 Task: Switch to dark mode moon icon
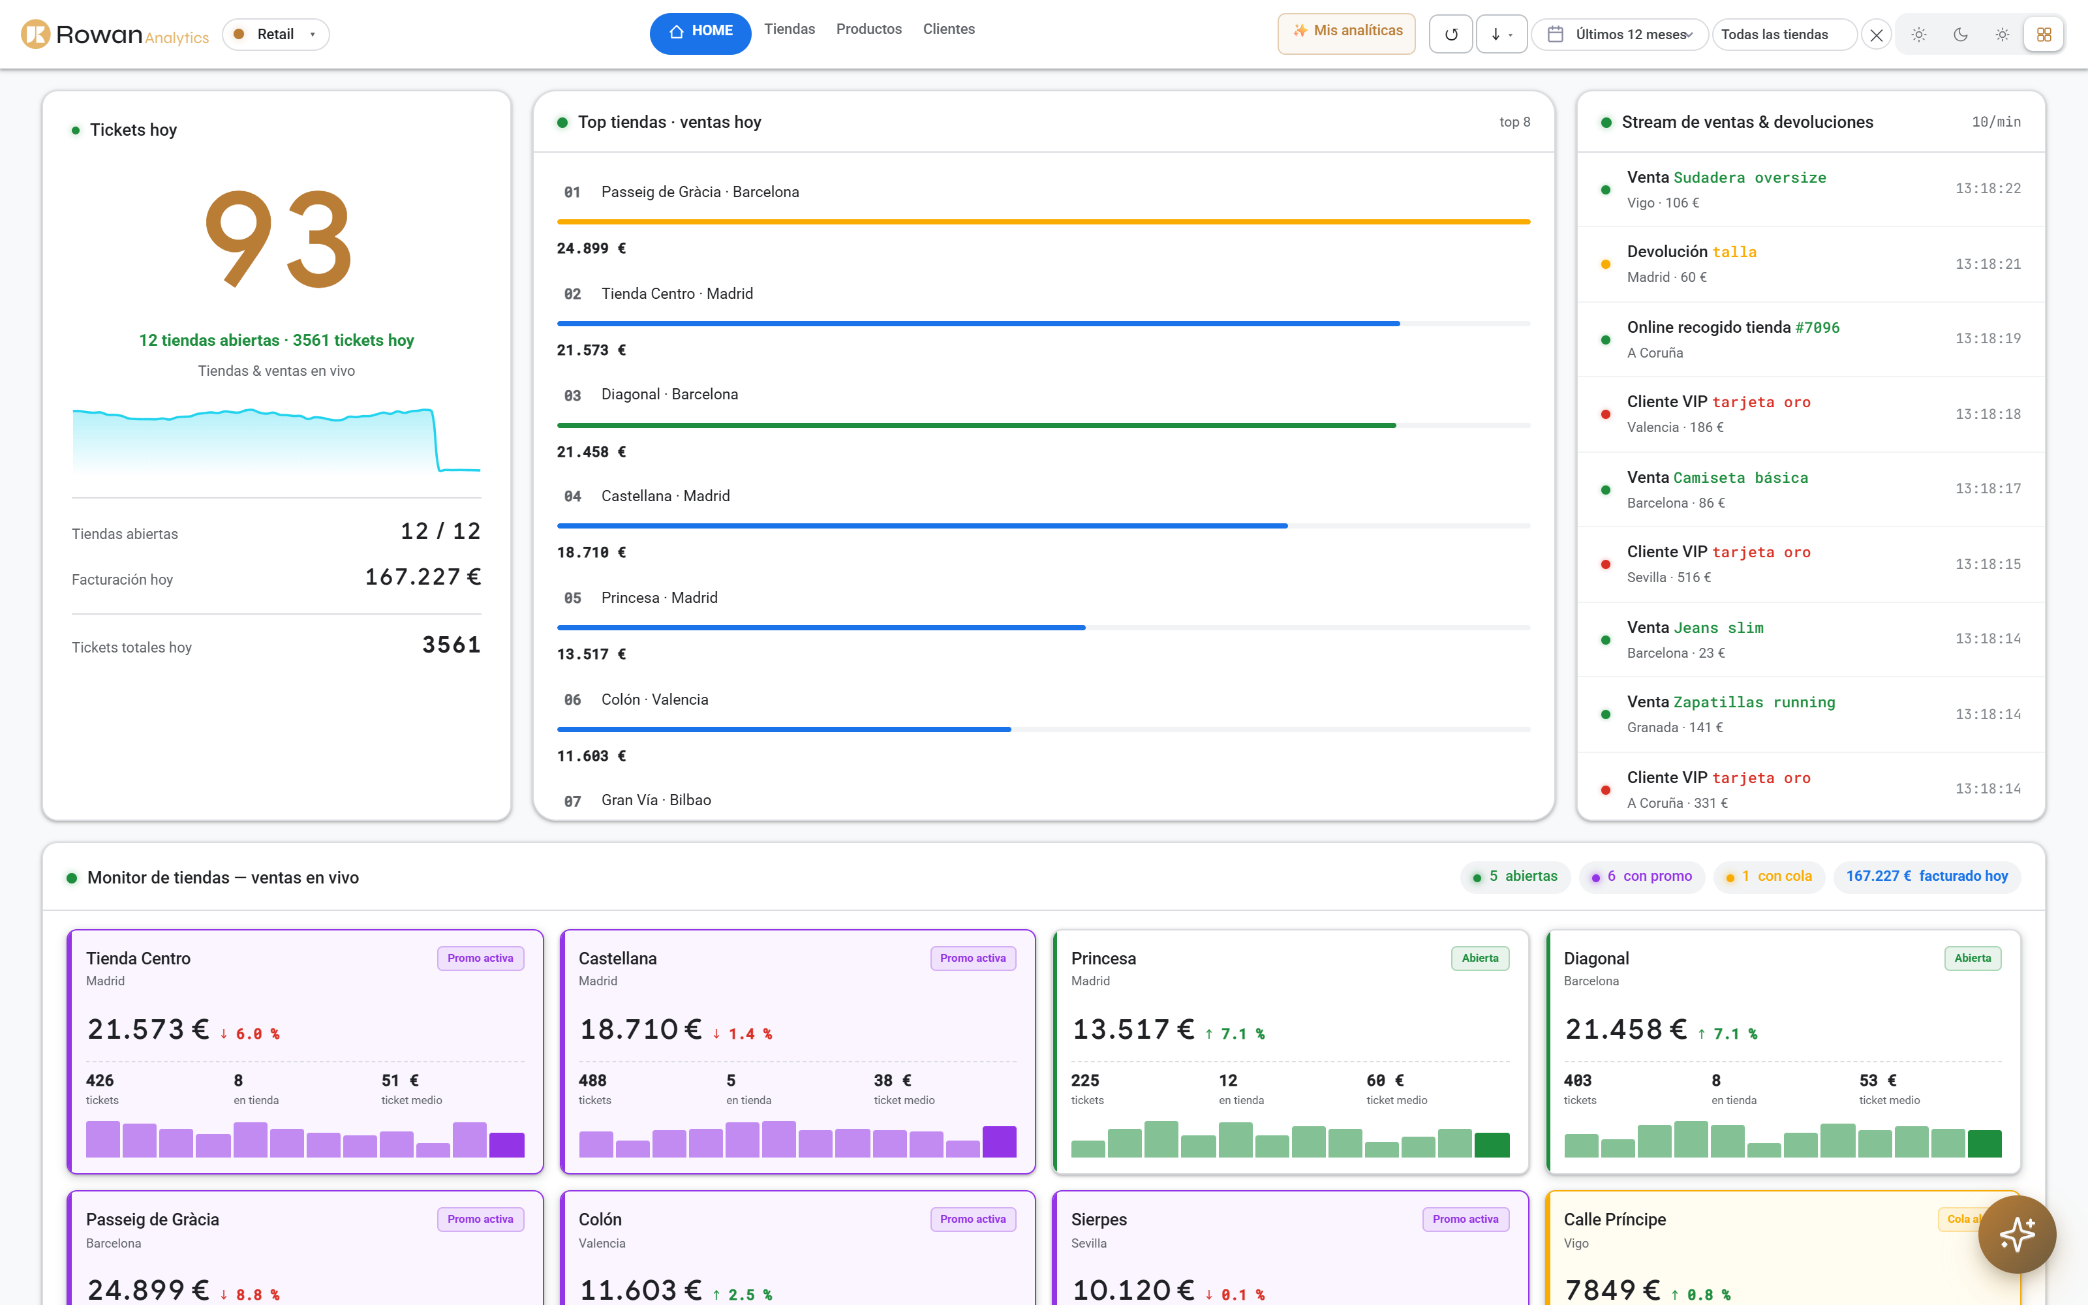(x=1960, y=35)
